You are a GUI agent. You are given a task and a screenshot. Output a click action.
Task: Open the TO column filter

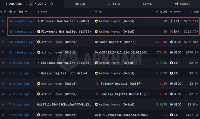click(96, 11)
